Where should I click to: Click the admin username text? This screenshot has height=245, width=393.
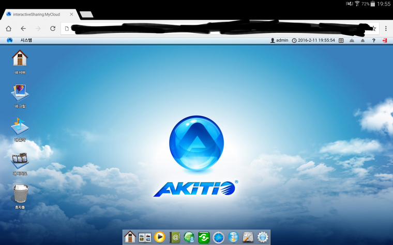[x=282, y=40]
